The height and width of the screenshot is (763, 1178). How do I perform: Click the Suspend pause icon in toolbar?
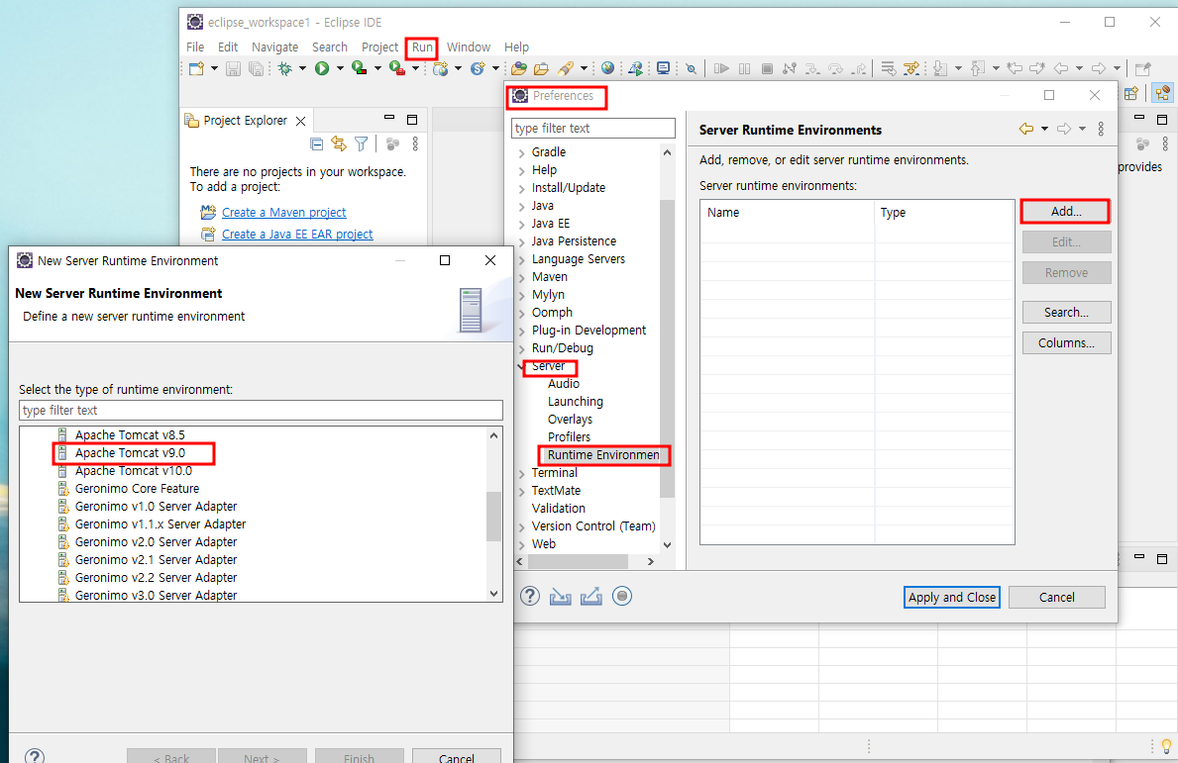coord(744,69)
